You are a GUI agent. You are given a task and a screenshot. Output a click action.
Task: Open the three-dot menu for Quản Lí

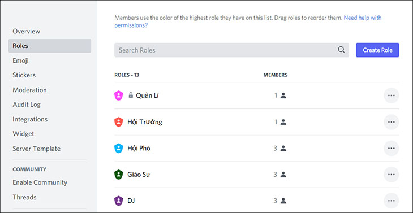[392, 95]
